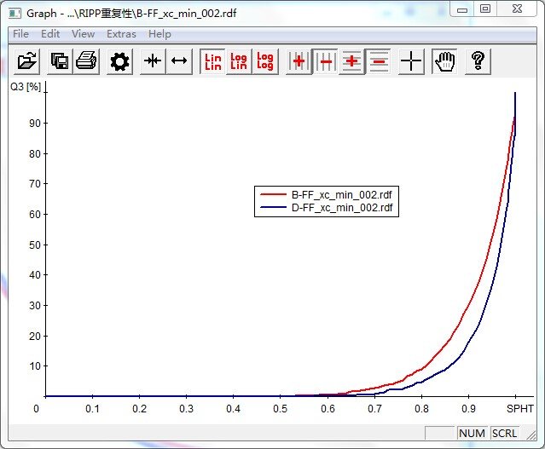Click the printer icon in toolbar

(x=86, y=61)
